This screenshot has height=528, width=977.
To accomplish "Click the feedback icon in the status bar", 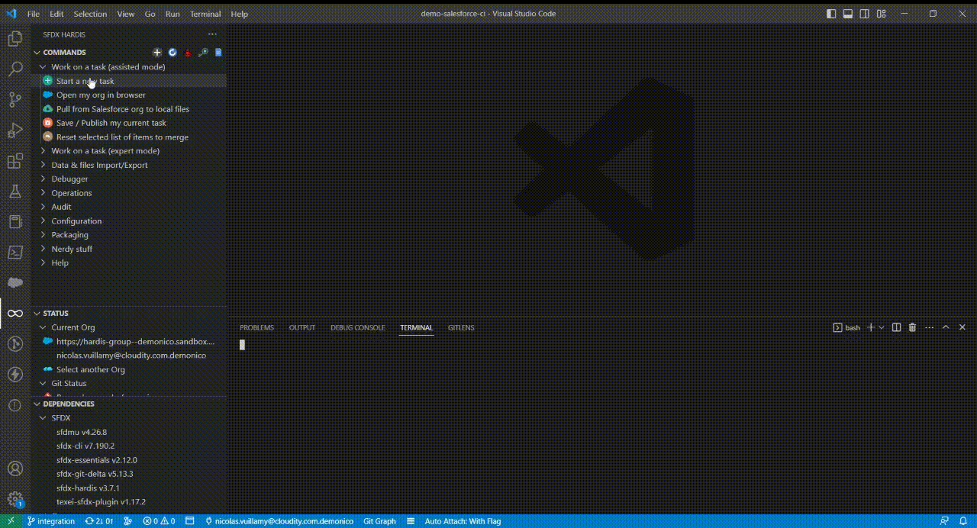I will 944,521.
